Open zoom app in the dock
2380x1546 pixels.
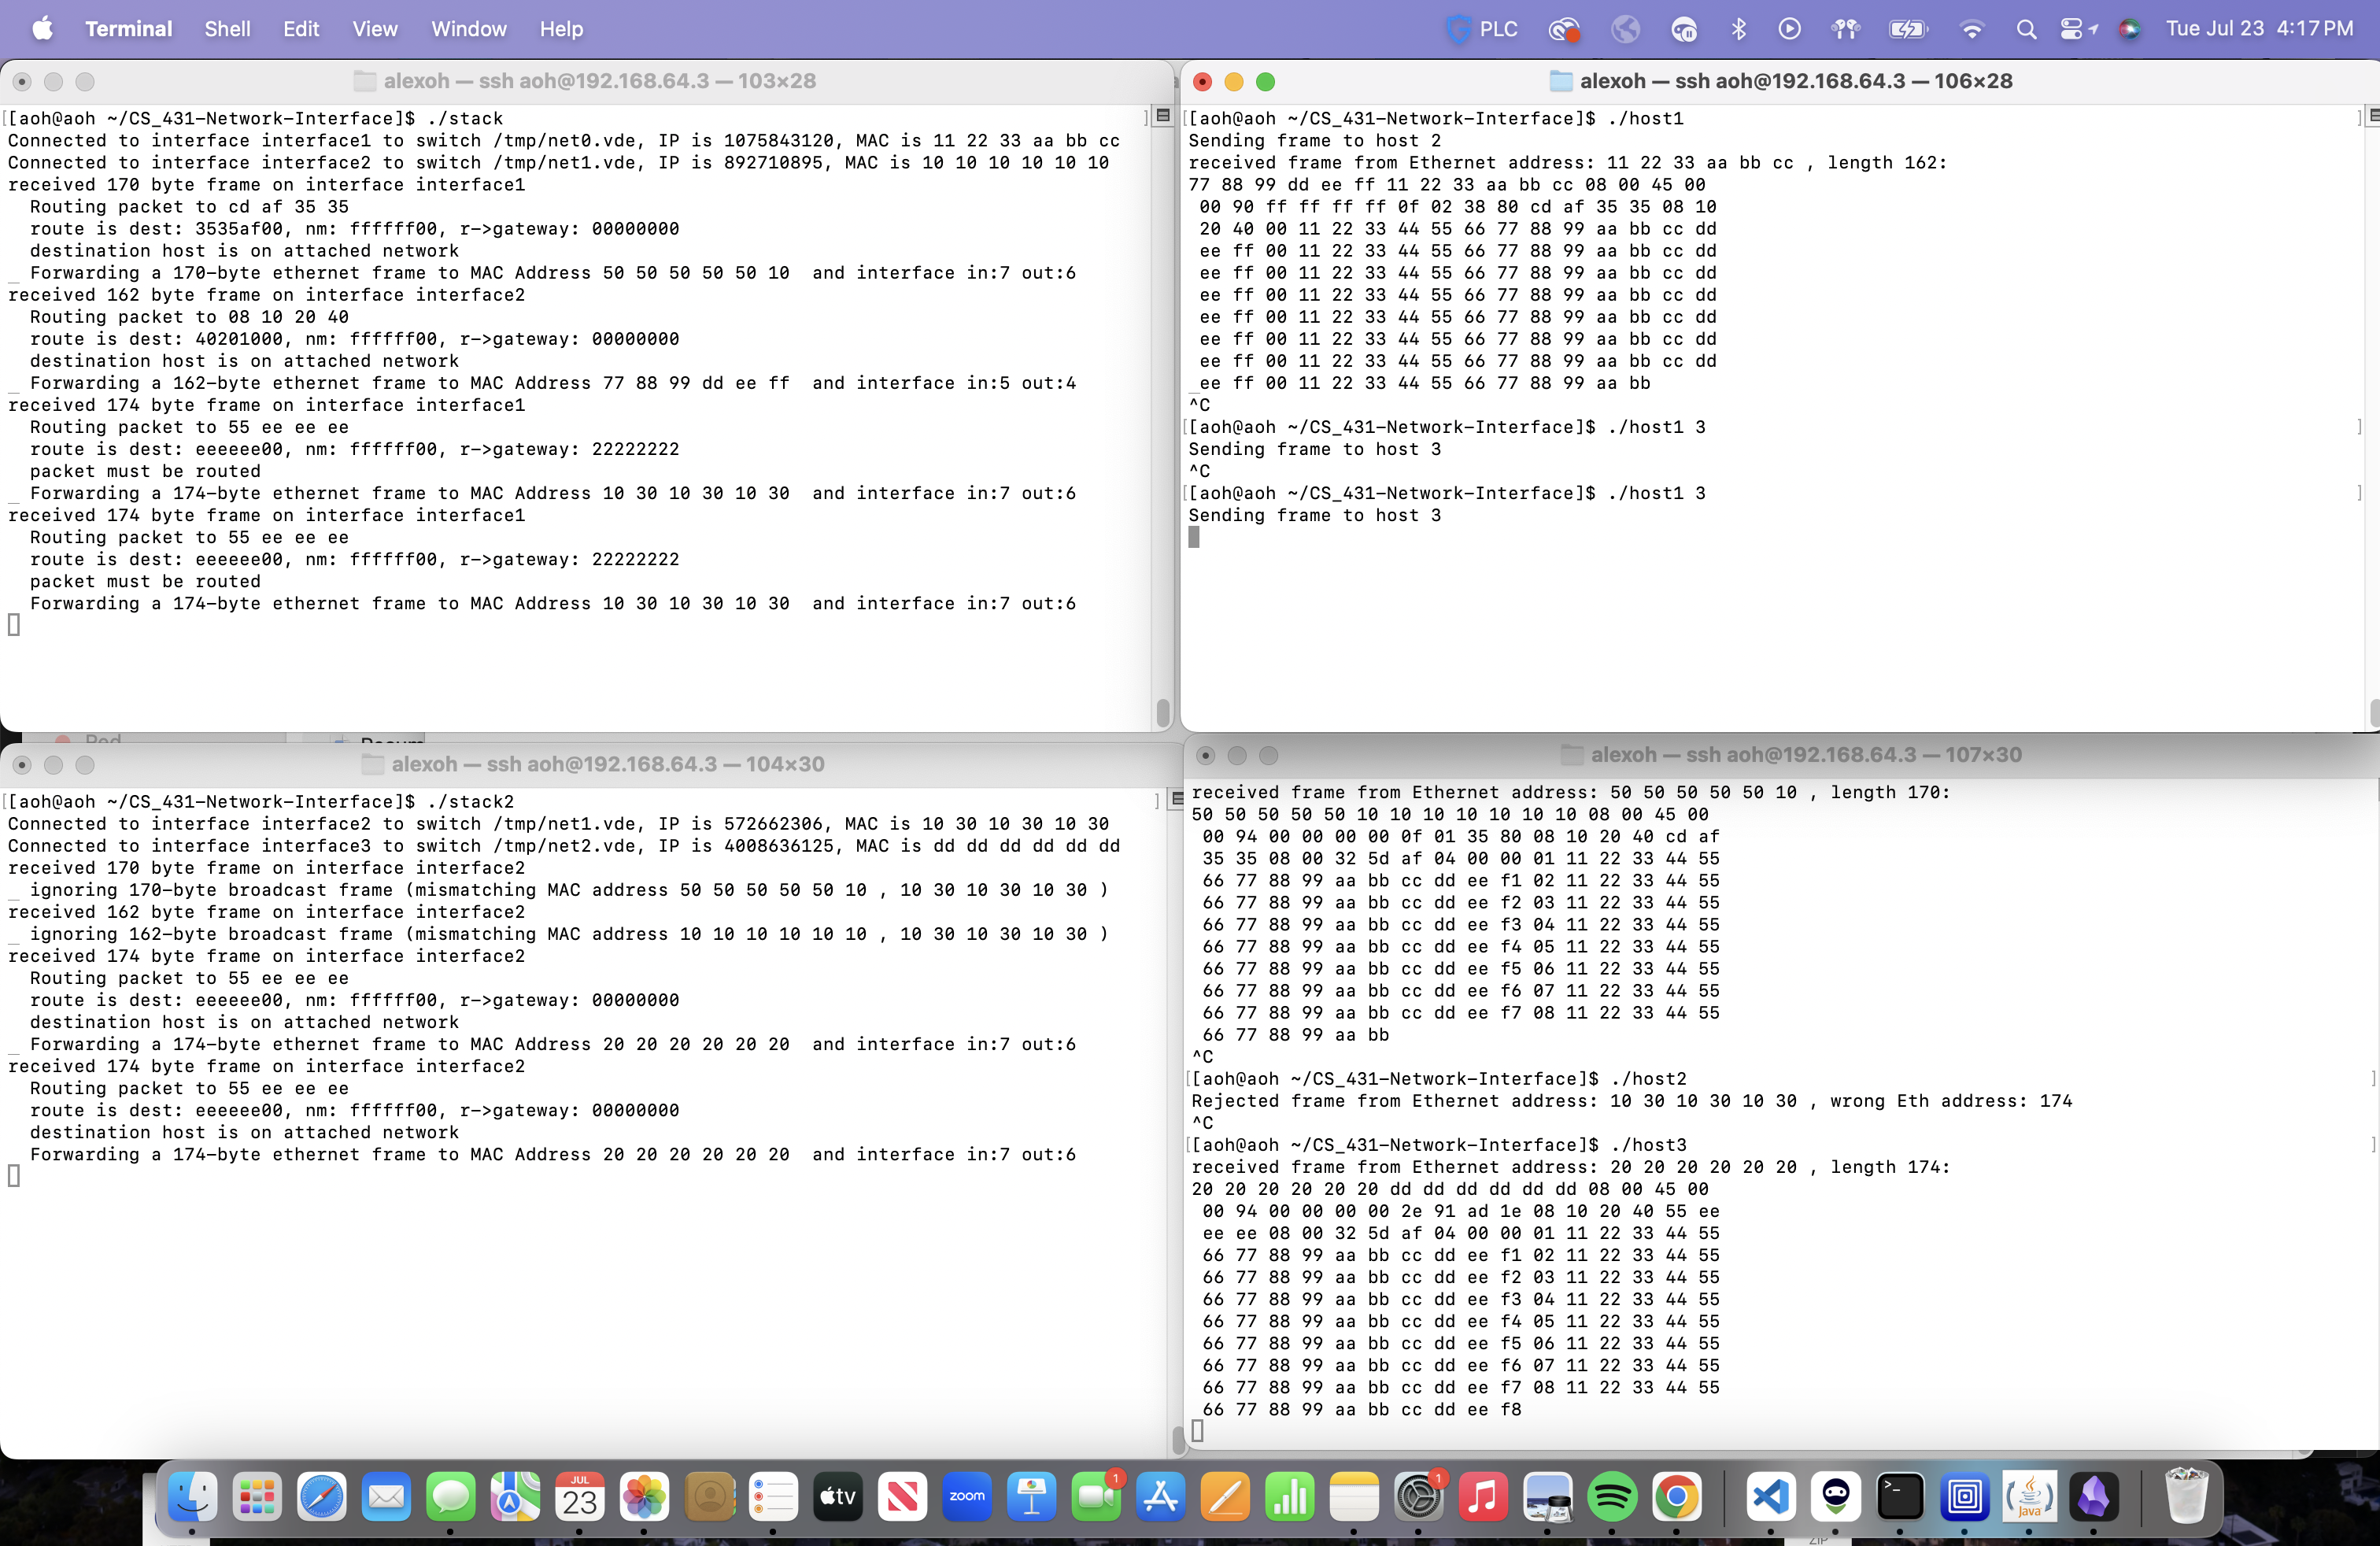pos(967,1497)
